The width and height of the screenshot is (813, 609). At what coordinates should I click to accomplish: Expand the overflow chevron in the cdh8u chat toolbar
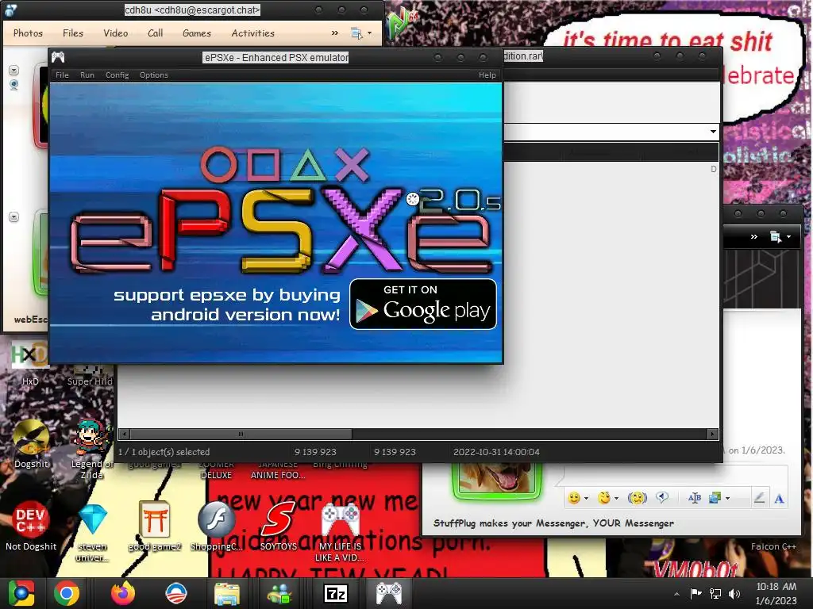335,33
